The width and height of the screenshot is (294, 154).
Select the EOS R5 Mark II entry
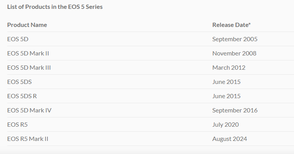(27, 139)
